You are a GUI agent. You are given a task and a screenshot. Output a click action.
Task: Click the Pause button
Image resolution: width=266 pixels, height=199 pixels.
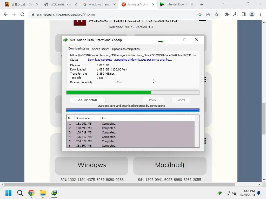153,100
